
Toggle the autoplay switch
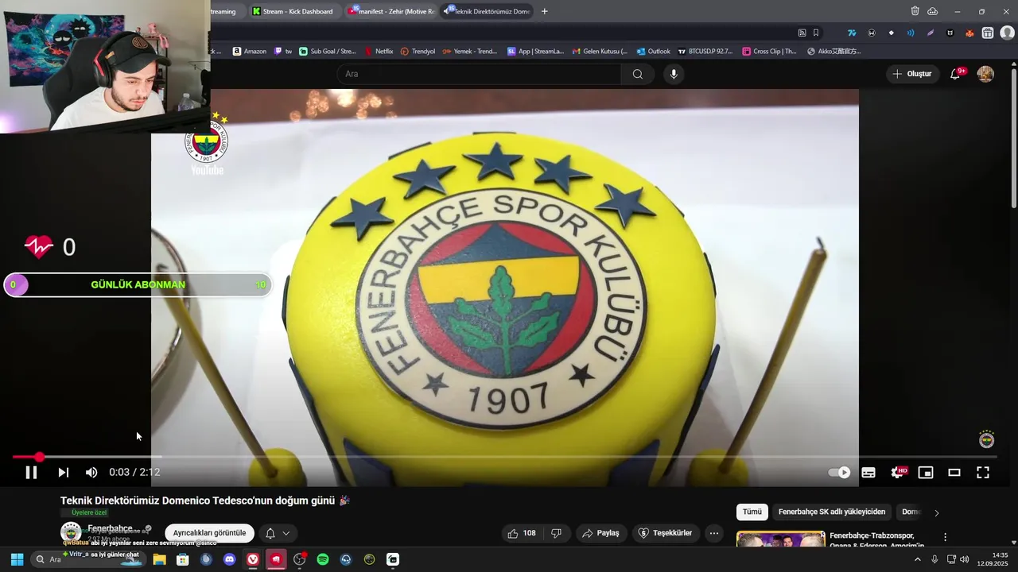click(x=839, y=473)
